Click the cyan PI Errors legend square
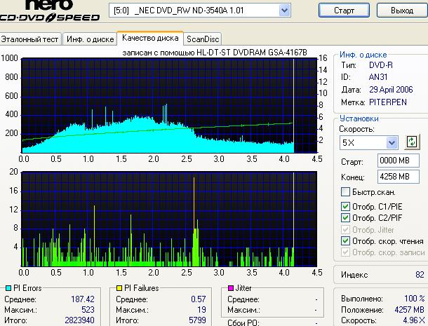The image size is (428, 326). (x=8, y=288)
